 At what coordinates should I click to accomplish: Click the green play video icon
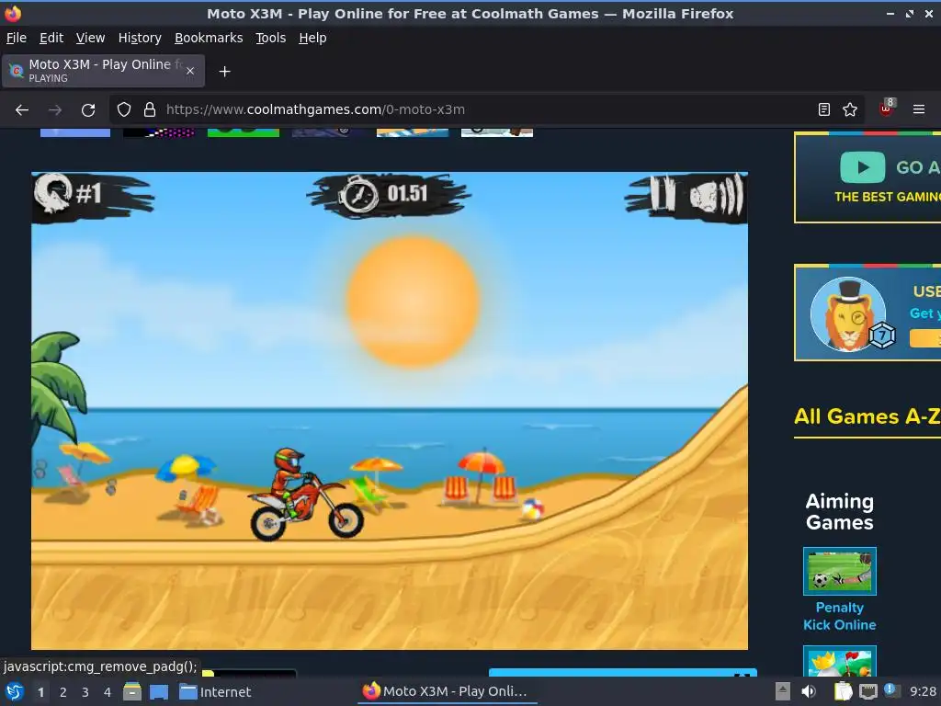[x=862, y=167]
